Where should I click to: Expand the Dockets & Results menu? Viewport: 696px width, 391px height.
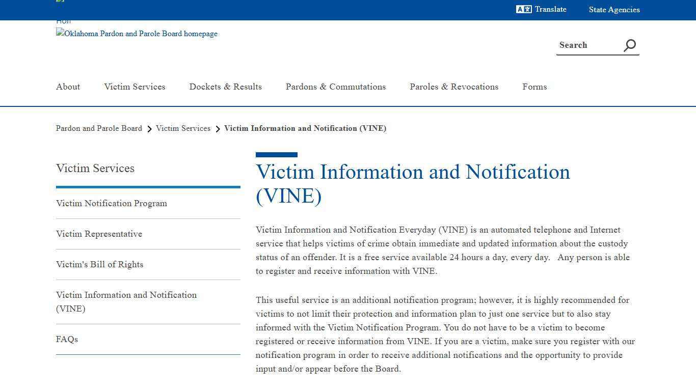pos(225,87)
